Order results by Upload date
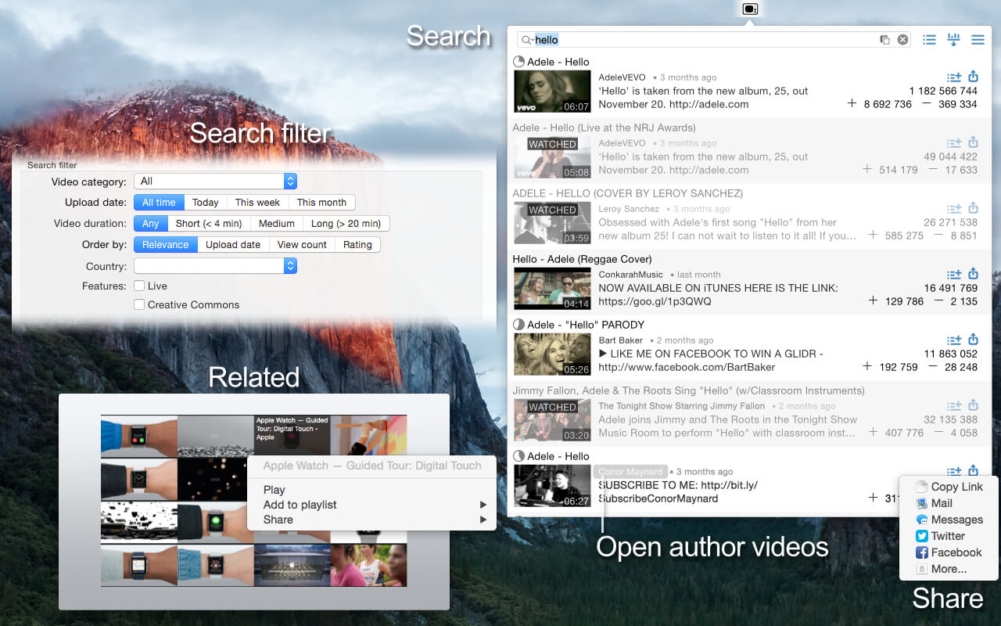Screen dimensions: 1001x626 [x=233, y=245]
